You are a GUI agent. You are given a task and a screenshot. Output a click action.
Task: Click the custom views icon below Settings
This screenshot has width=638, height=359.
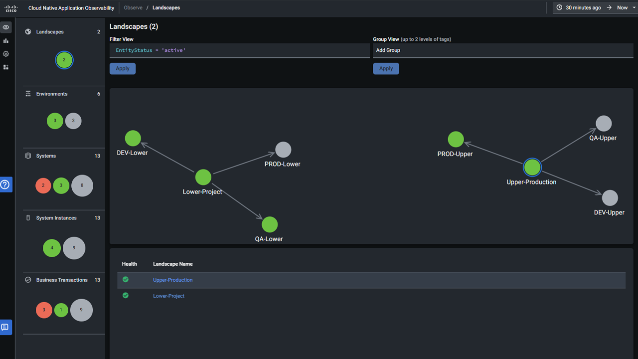click(x=5, y=67)
